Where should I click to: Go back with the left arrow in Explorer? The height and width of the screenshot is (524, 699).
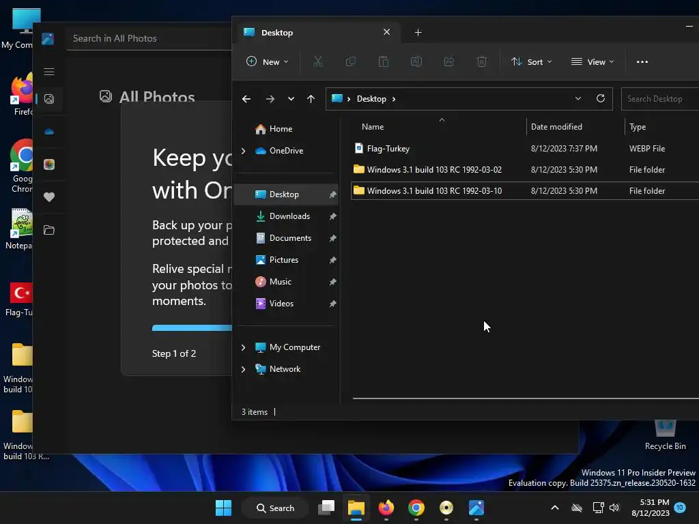[246, 99]
